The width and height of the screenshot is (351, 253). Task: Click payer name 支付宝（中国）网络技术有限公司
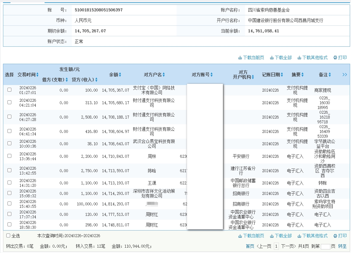tap(154, 90)
